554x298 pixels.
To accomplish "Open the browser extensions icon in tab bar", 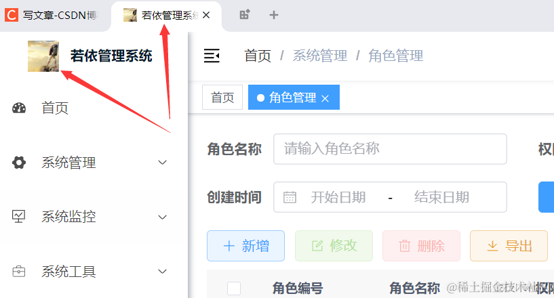I will [245, 15].
